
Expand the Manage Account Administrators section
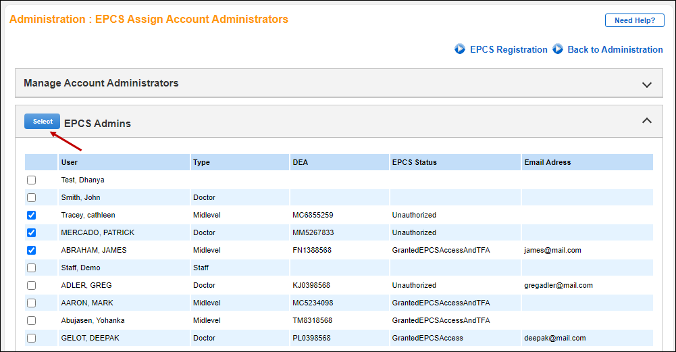point(647,84)
